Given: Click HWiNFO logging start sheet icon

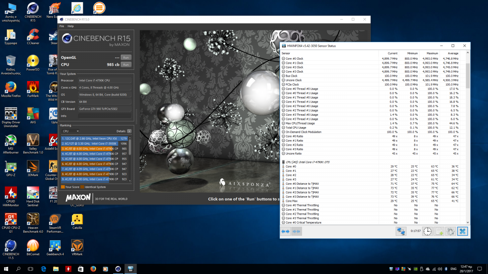Looking at the screenshot, I should click(439, 231).
